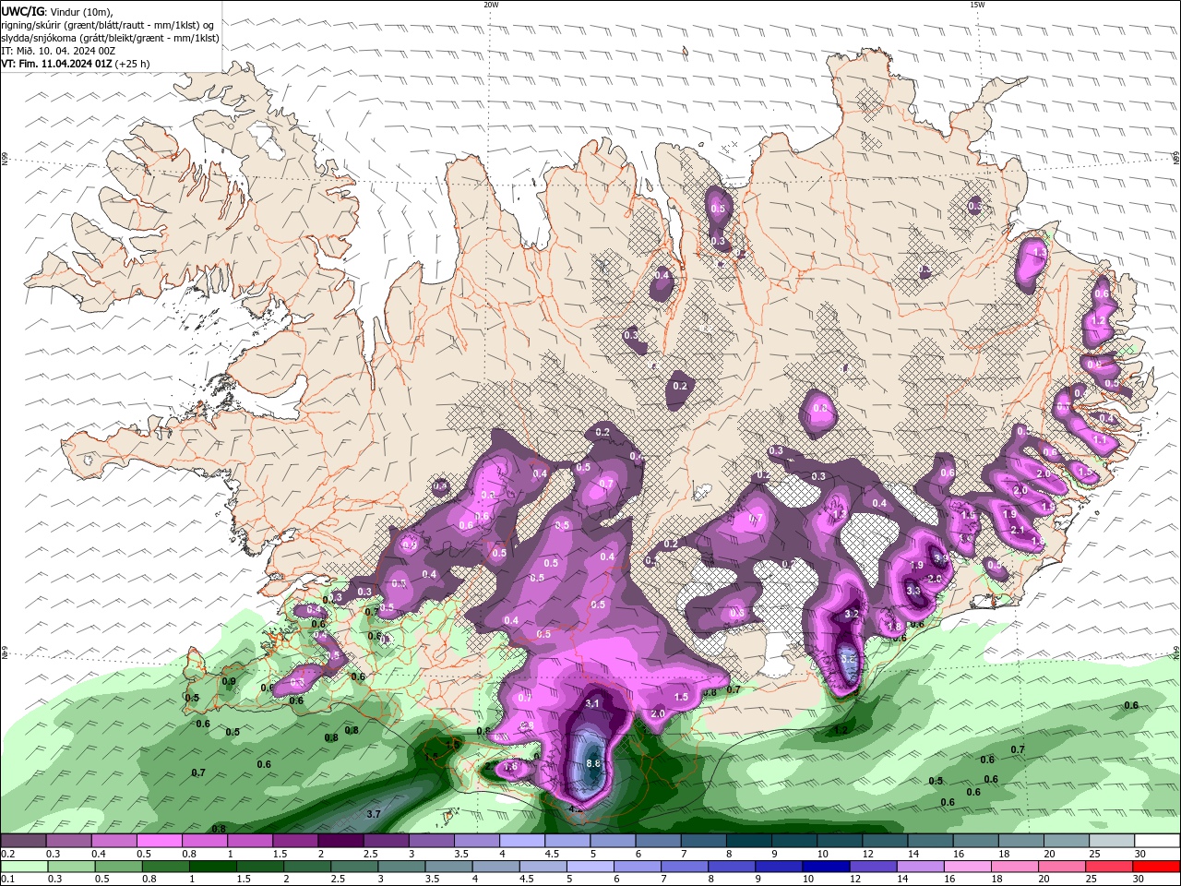Click the 'UWC/IG: Vindur (10m)' title text

57,11
